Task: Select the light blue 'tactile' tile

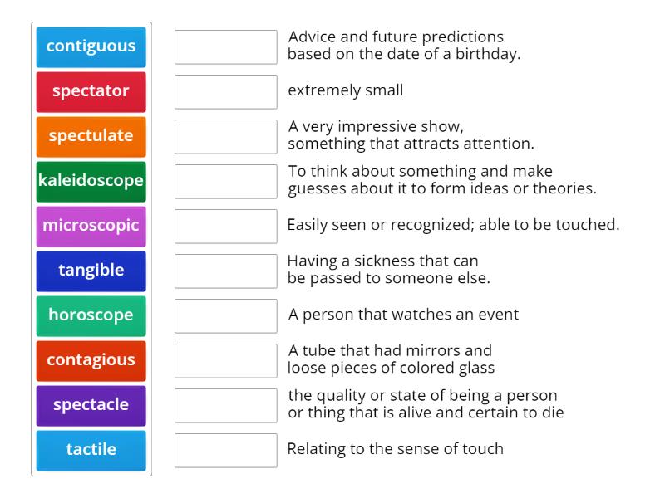Action: point(91,450)
